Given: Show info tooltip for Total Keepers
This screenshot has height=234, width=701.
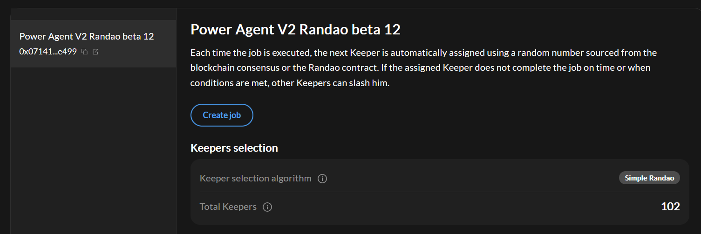Looking at the screenshot, I should [x=267, y=207].
